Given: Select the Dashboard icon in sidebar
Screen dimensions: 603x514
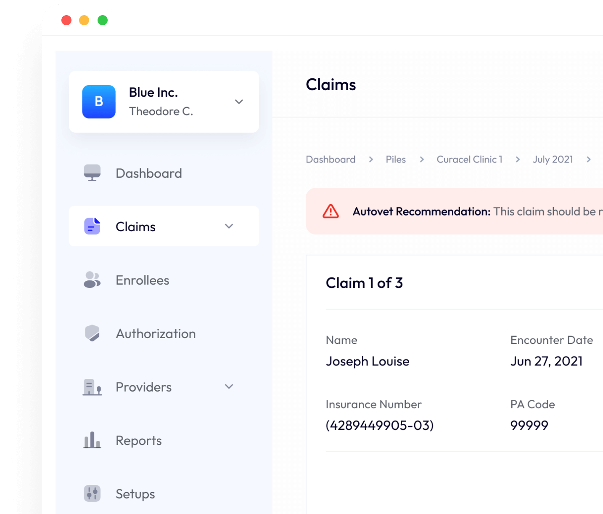Looking at the screenshot, I should click(x=92, y=173).
